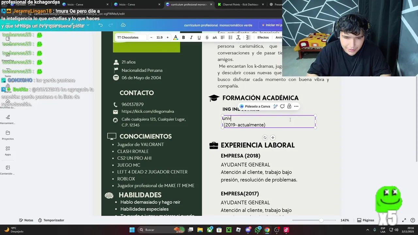This screenshot has height=235, width=418.
Task: Open Apps in Canva sidebar
Action: pyautogui.click(x=8, y=151)
